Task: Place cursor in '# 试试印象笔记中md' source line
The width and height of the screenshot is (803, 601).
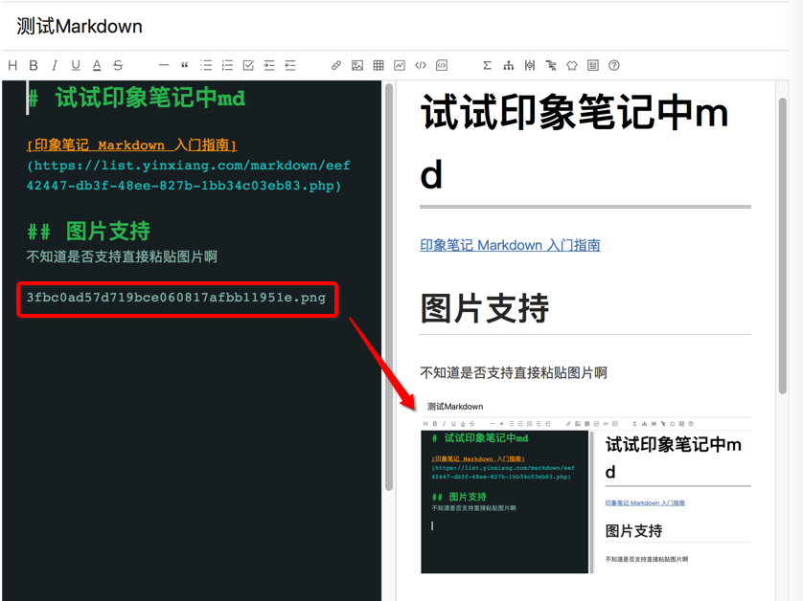Action: 137,98
